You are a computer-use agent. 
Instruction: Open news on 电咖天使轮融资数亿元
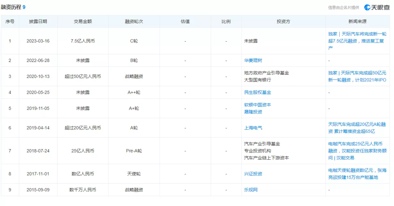pos(357,174)
